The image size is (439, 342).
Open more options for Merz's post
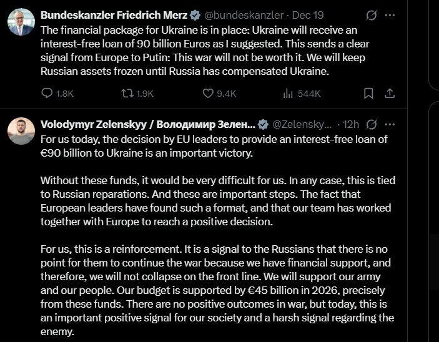point(390,15)
